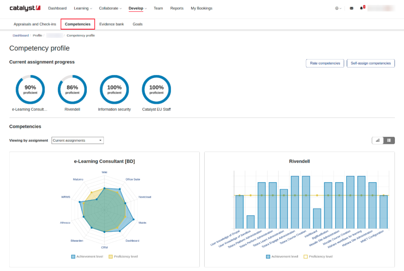Image resolution: width=404 pixels, height=271 pixels.
Task: Click the Catalyst logo
Action: click(x=25, y=8)
